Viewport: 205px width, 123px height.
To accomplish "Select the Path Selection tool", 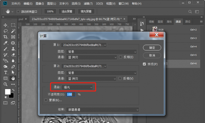I will [x=13, y=72].
